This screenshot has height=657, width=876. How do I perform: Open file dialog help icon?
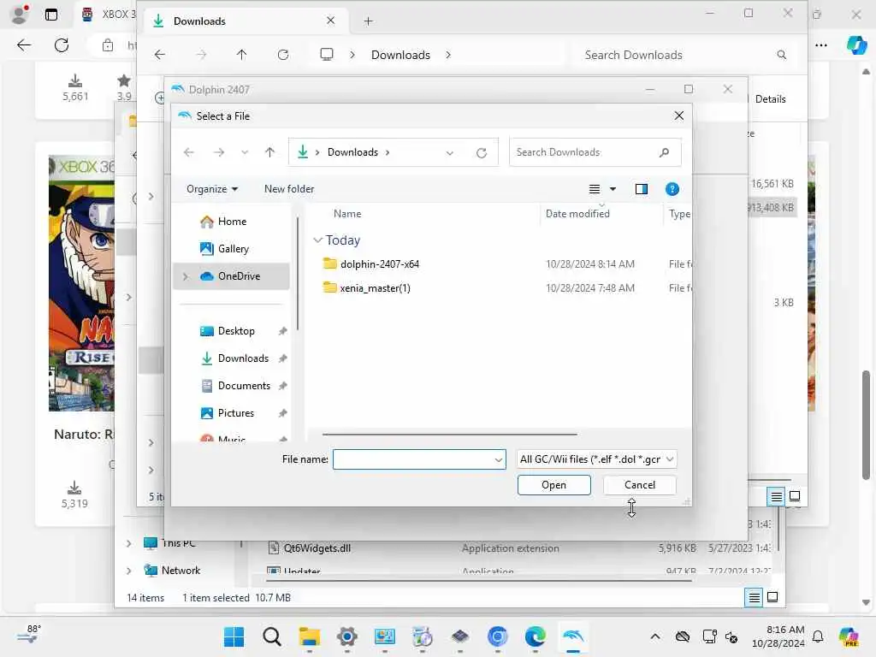672,189
